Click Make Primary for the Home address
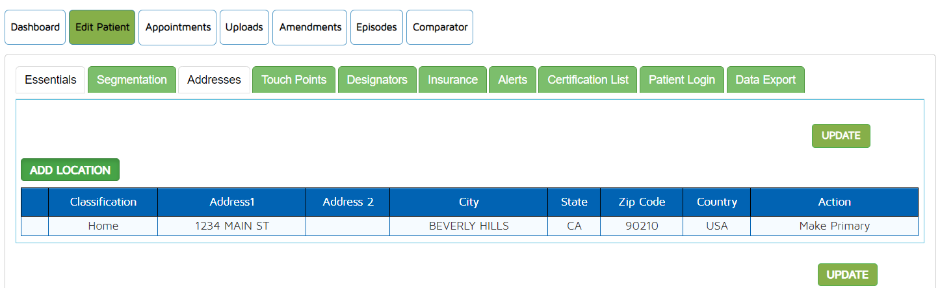The height and width of the screenshot is (288, 940). coord(834,226)
